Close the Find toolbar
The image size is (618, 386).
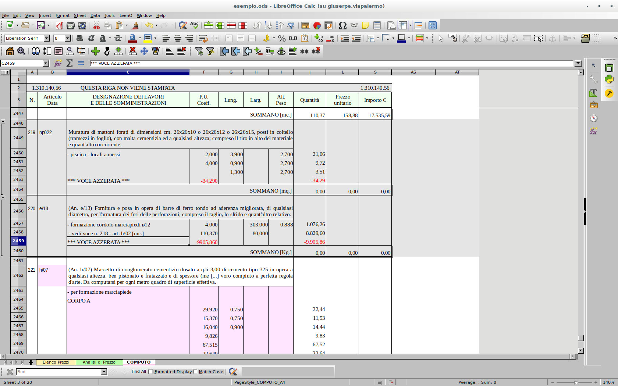tap(10, 372)
